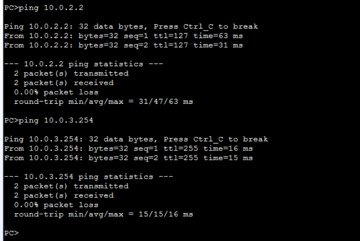Click the "10.0.2.2 ping statistics" header

83,64
